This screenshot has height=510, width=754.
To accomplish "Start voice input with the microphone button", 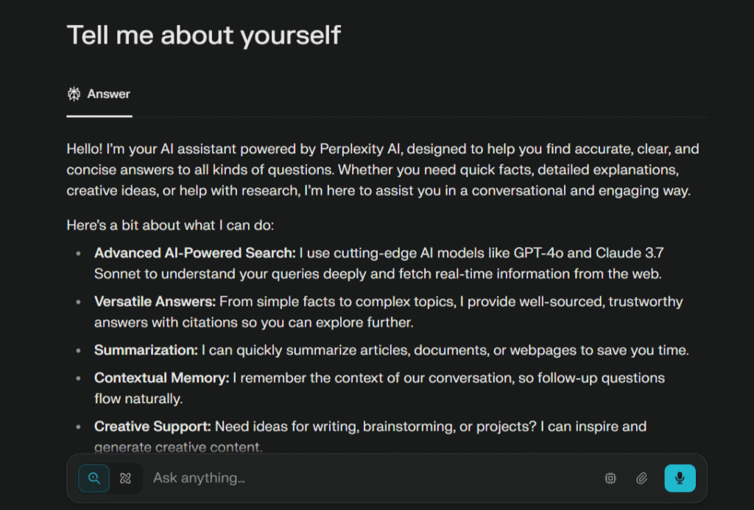I will click(x=680, y=478).
